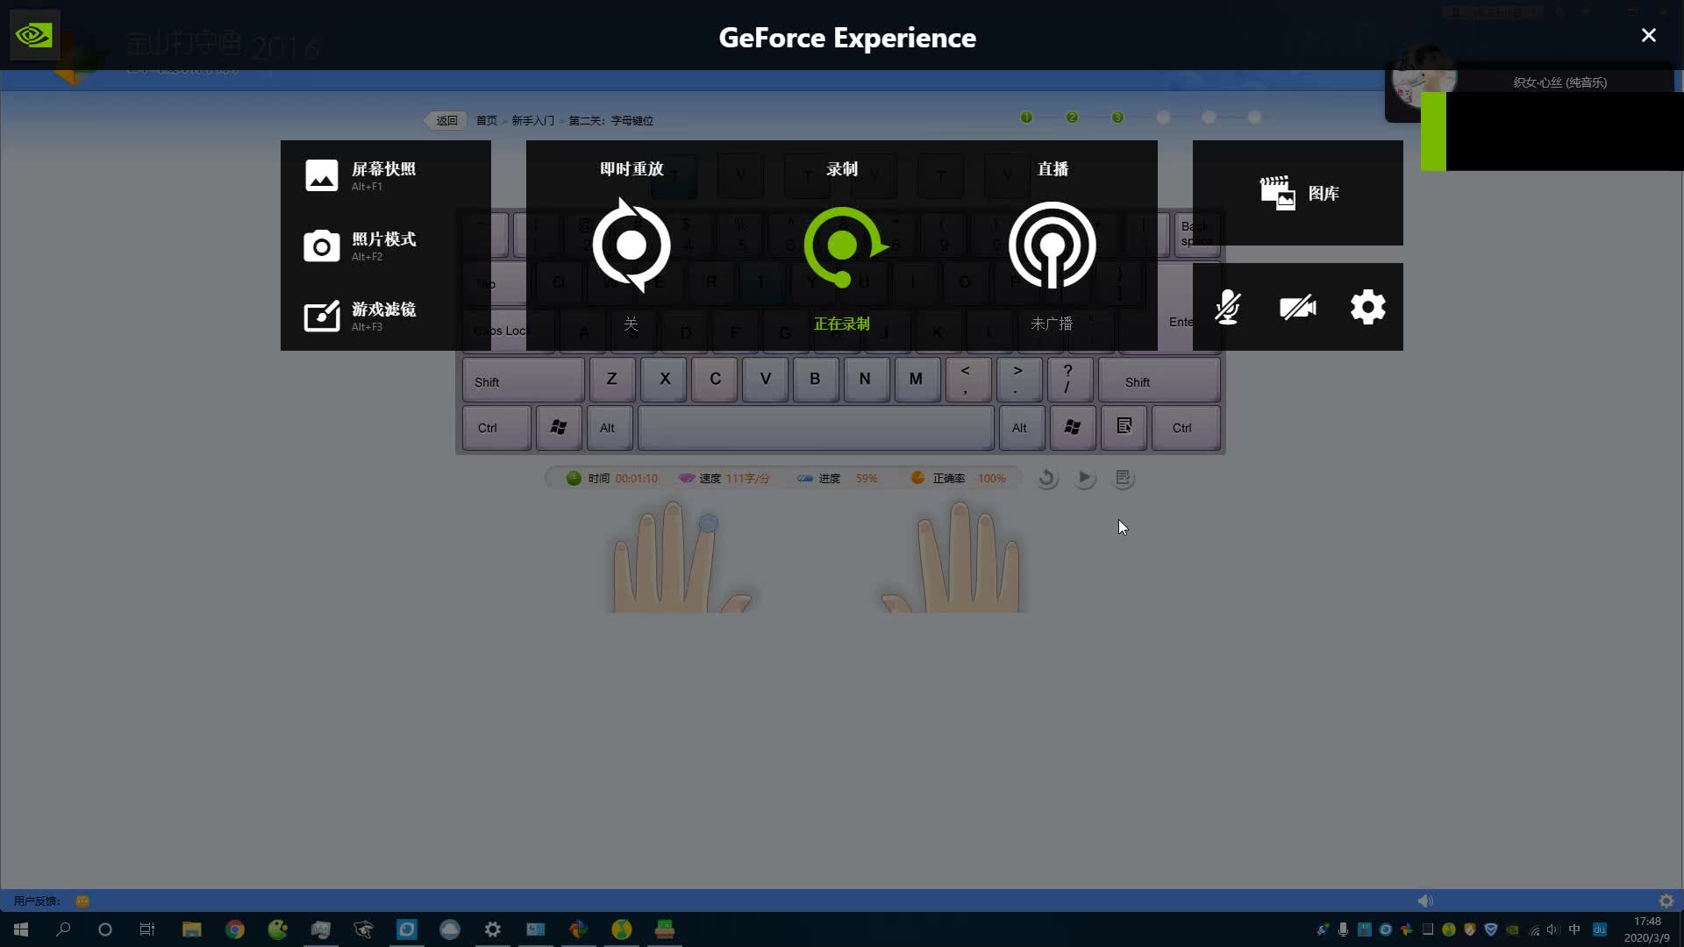Click the 直播 broadcast icon
Screen dimensions: 1684x947
[x=1052, y=246]
